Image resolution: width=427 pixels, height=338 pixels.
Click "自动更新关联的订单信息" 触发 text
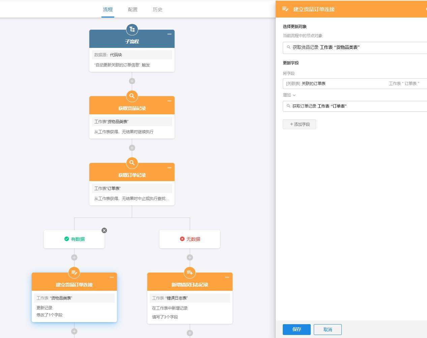click(122, 65)
